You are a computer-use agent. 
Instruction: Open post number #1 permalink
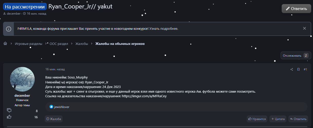pyautogui.click(x=305, y=69)
